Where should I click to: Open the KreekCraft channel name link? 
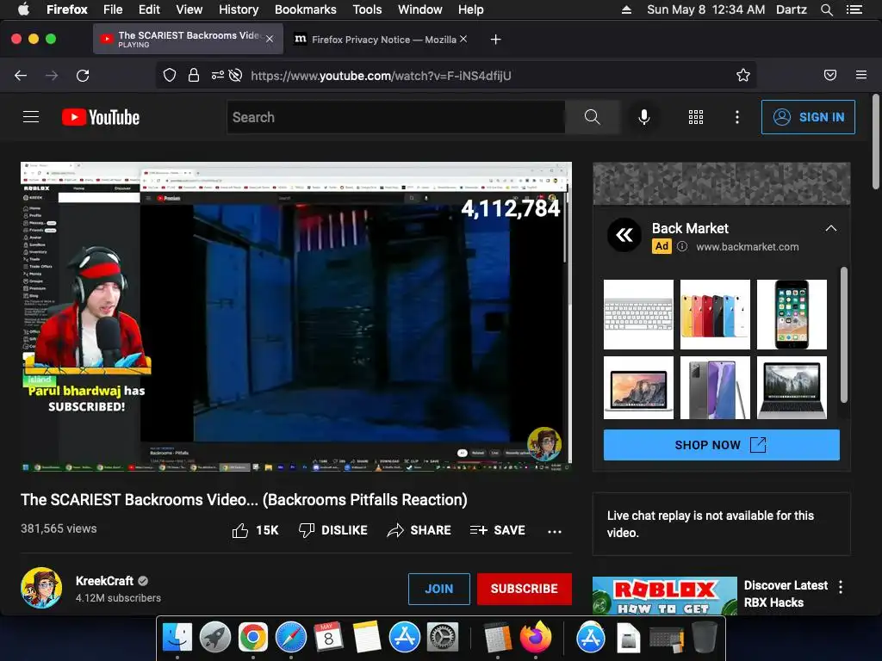[x=104, y=581]
